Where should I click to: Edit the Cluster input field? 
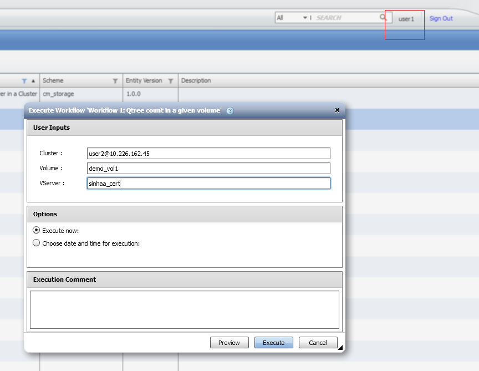coord(208,154)
